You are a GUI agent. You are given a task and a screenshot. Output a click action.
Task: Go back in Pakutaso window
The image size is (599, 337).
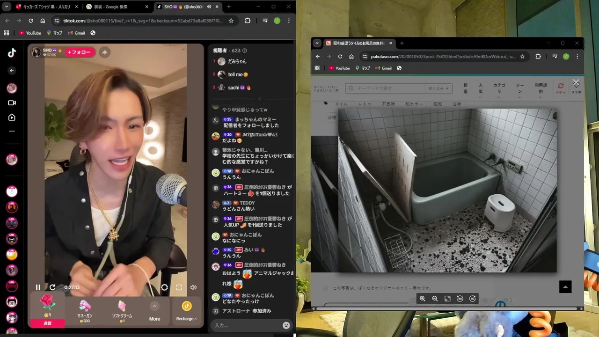point(318,57)
